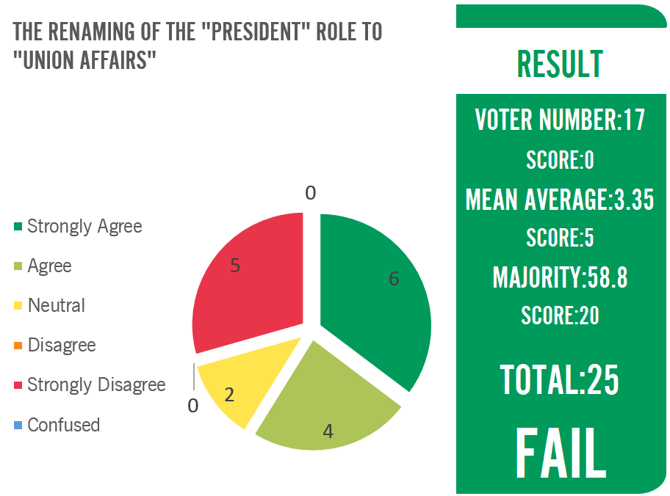Click the "Confused" legend label text

63,425
